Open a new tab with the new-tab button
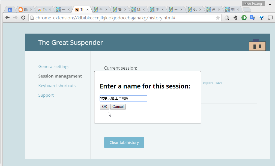This screenshot has width=275, height=166. [x=247, y=10]
